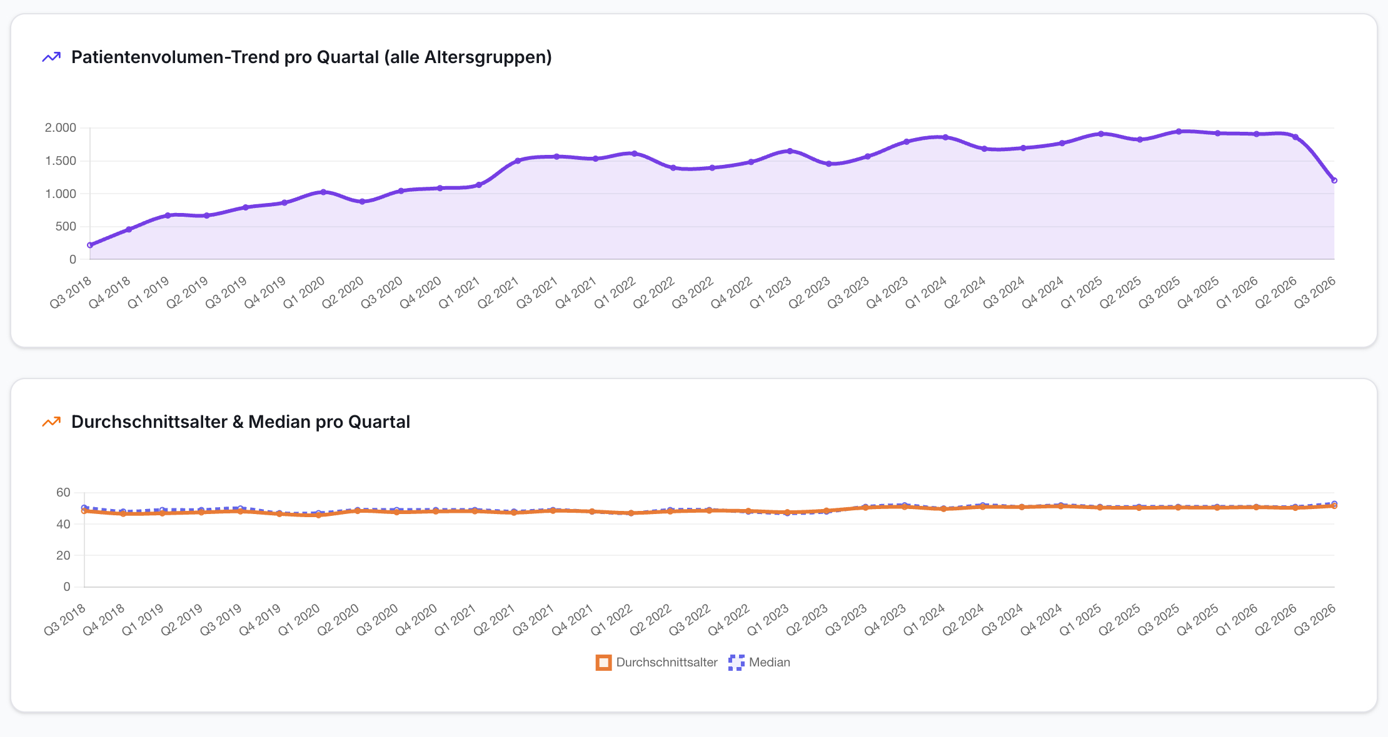Click the Q1 2022 x-axis label in volume chart
1388x737 pixels.
(x=615, y=293)
